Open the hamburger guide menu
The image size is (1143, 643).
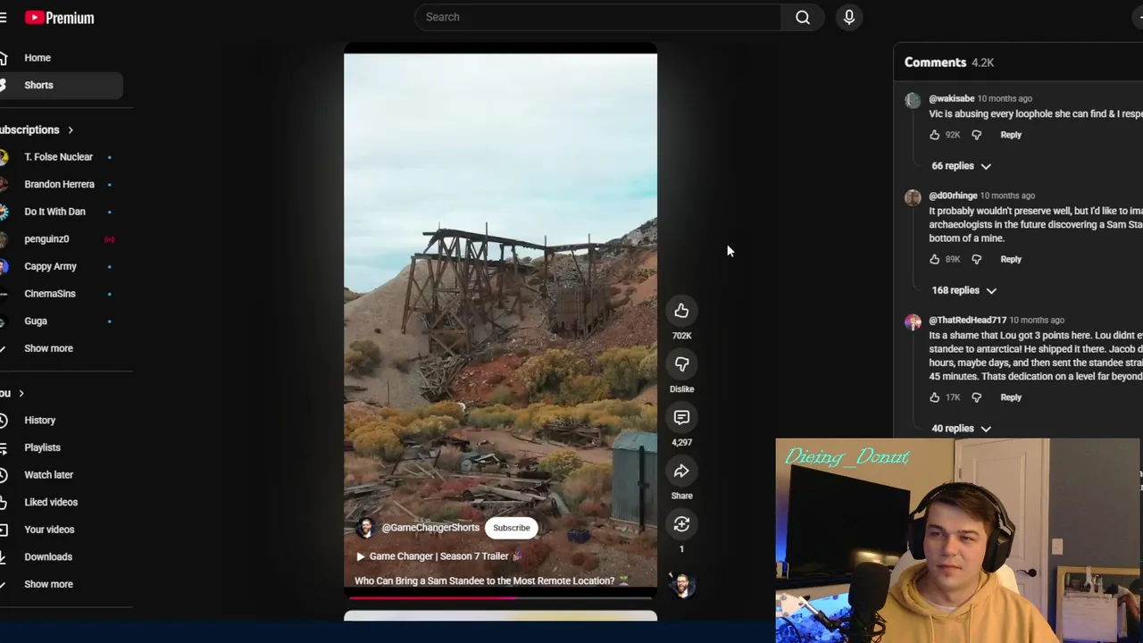(x=3, y=18)
